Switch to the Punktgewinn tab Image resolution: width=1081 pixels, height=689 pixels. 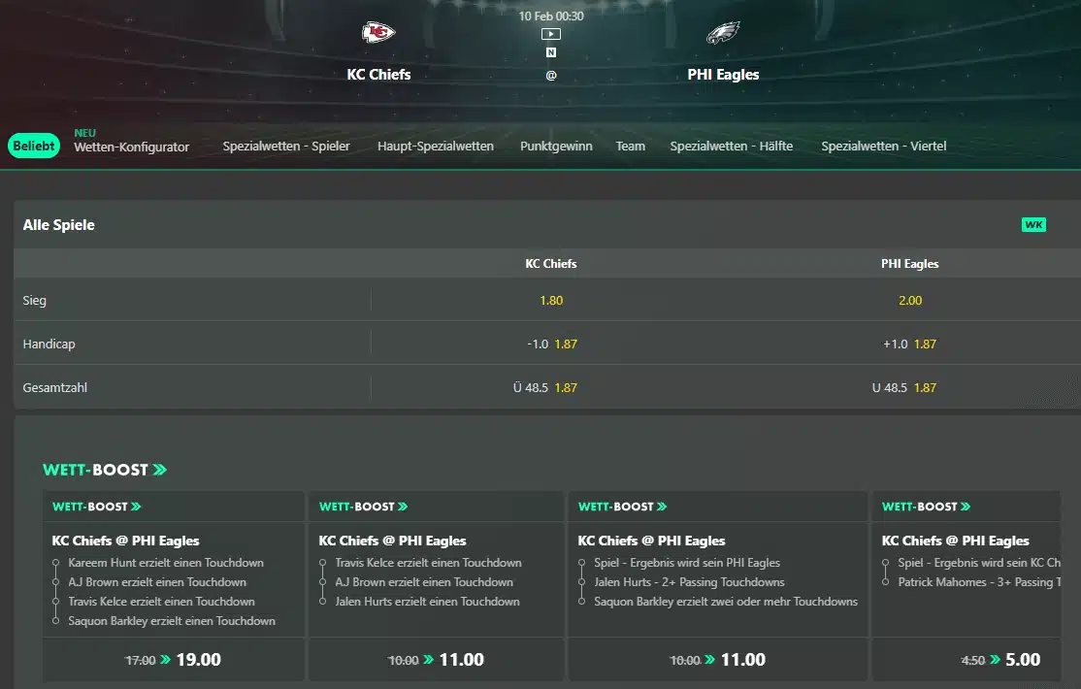coord(556,147)
